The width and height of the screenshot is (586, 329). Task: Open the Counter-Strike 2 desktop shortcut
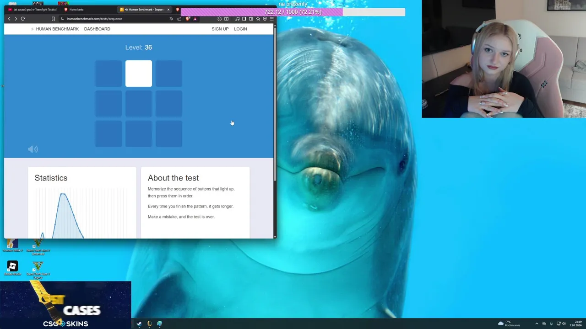tap(12, 244)
